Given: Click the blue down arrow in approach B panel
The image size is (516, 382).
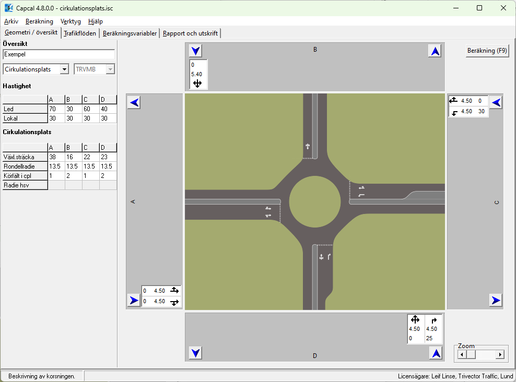Looking at the screenshot, I should 195,51.
